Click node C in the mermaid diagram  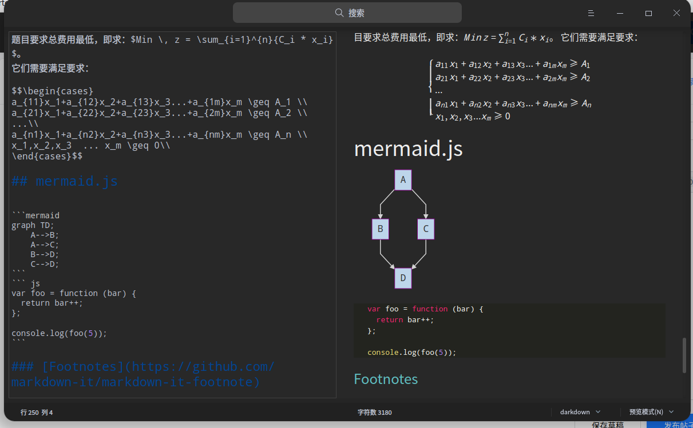tap(426, 229)
